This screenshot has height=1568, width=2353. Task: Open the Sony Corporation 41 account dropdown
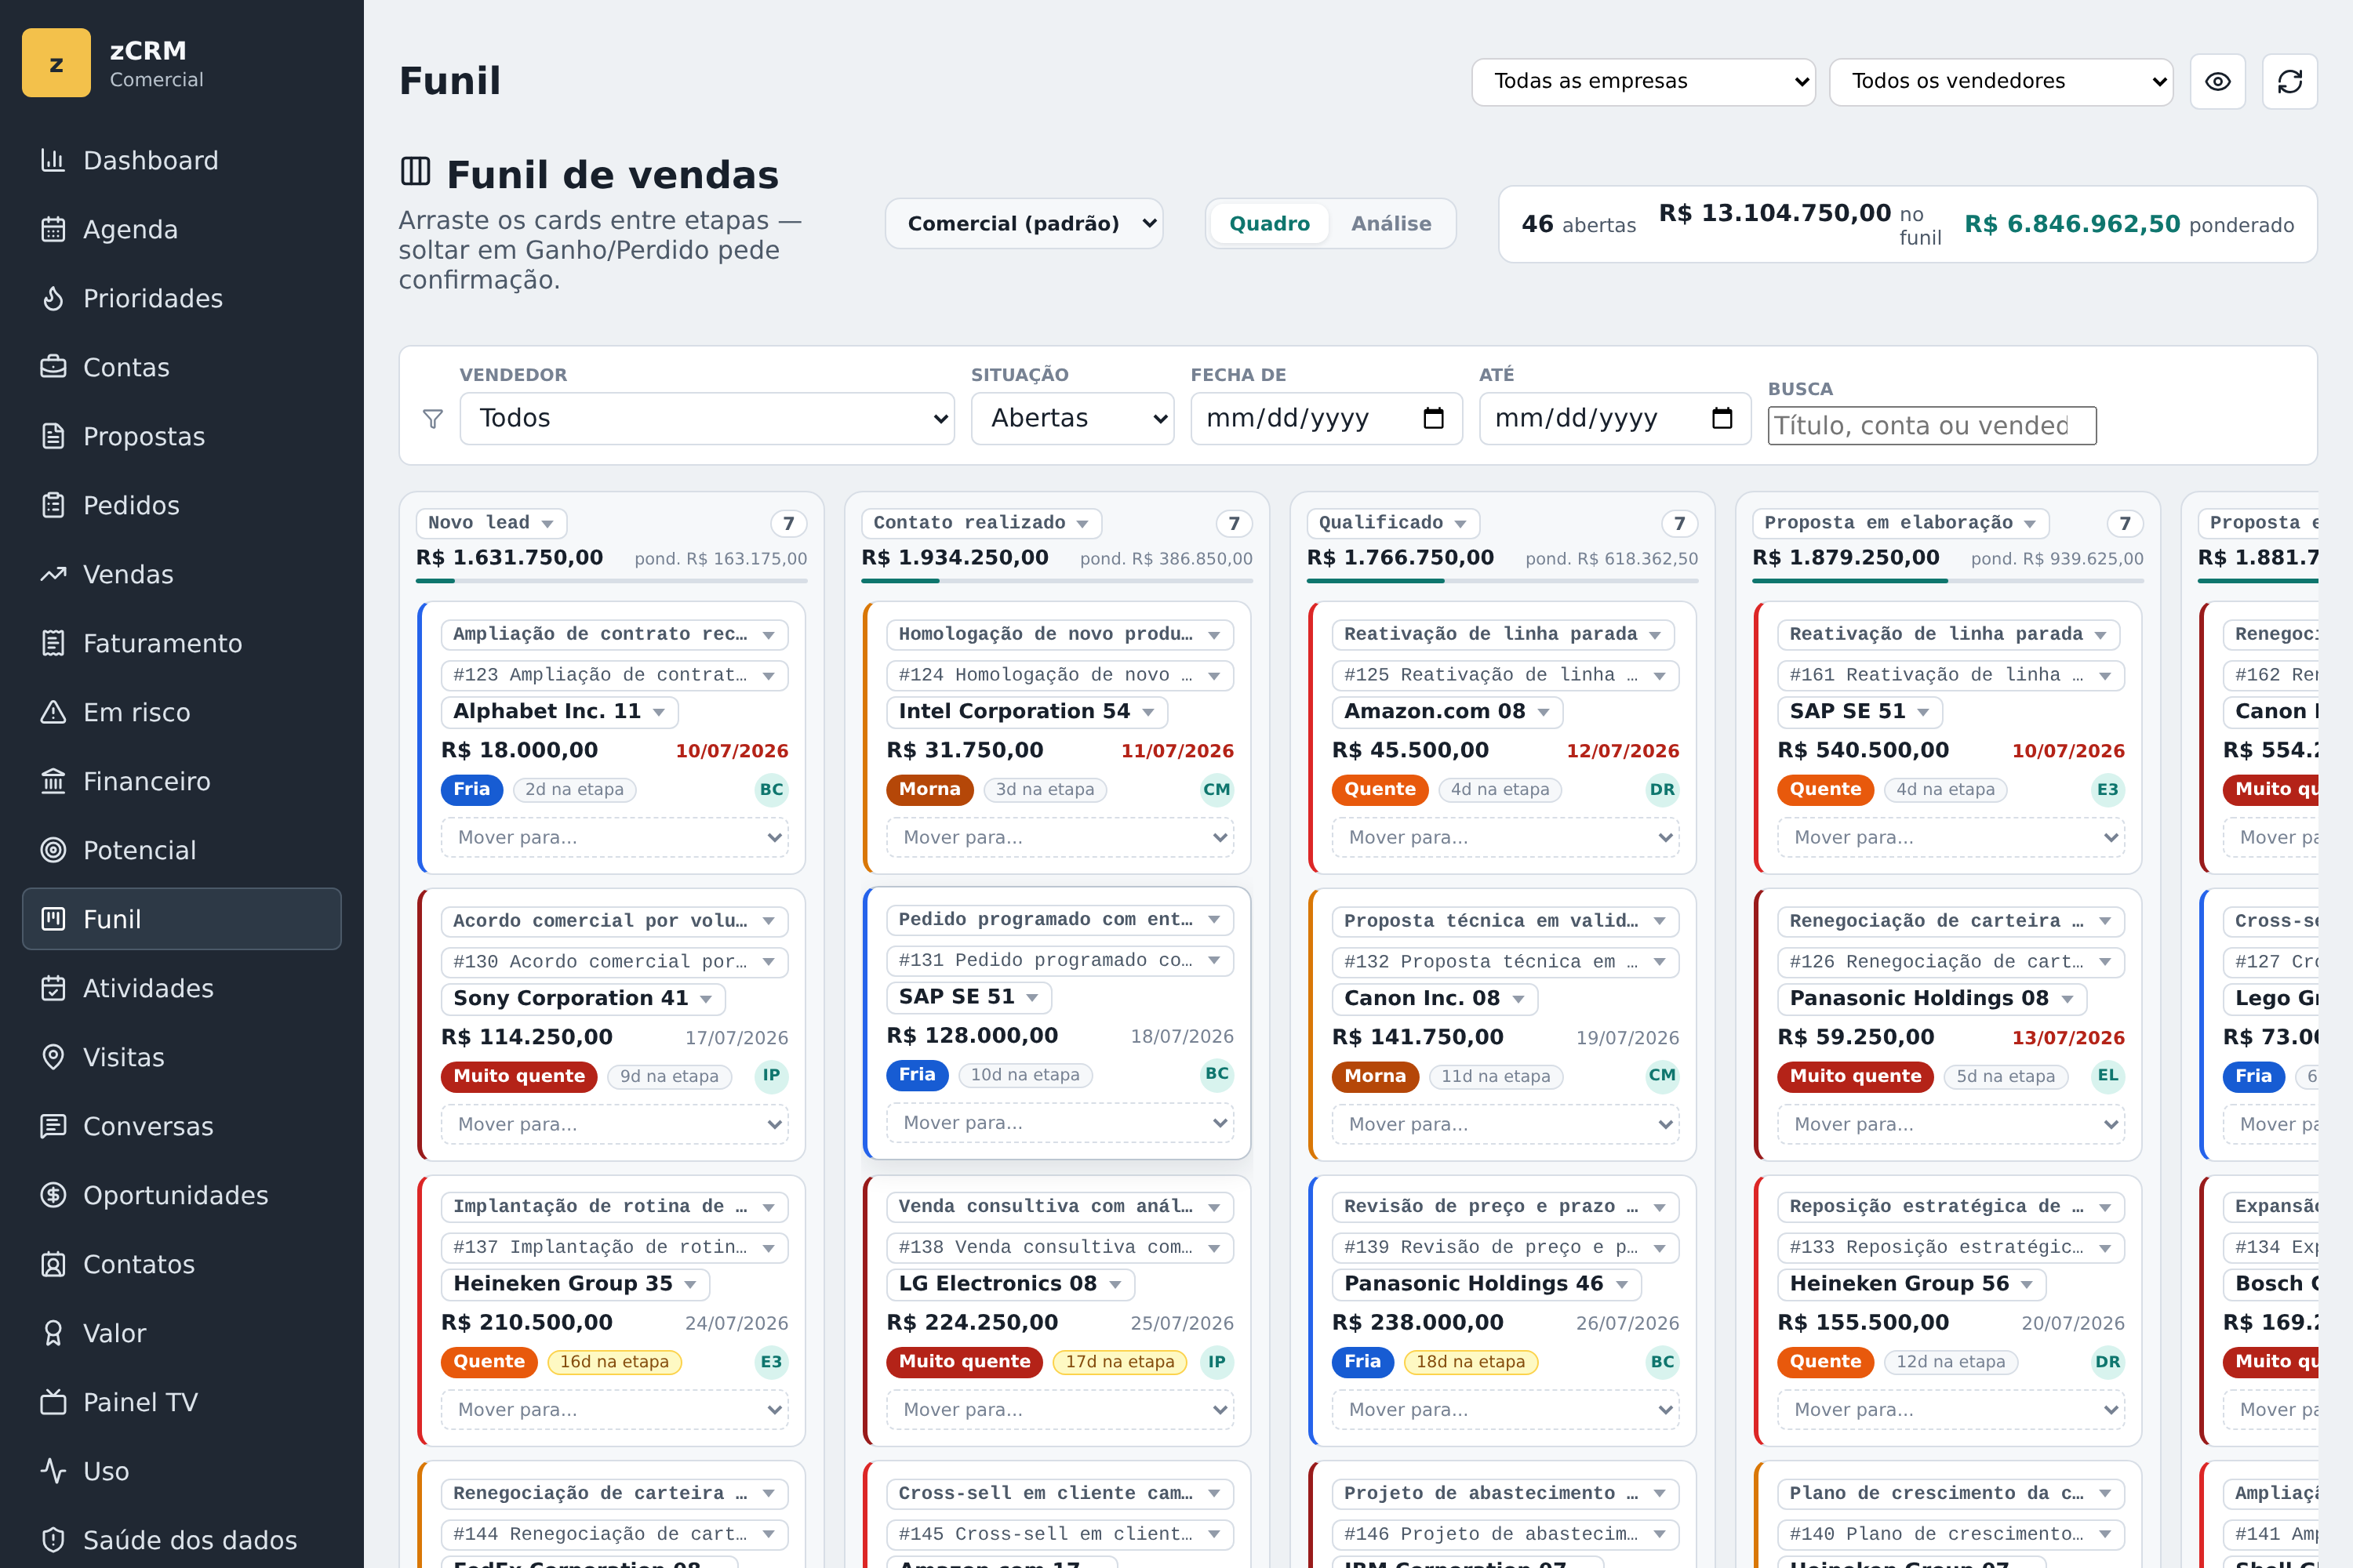click(584, 998)
